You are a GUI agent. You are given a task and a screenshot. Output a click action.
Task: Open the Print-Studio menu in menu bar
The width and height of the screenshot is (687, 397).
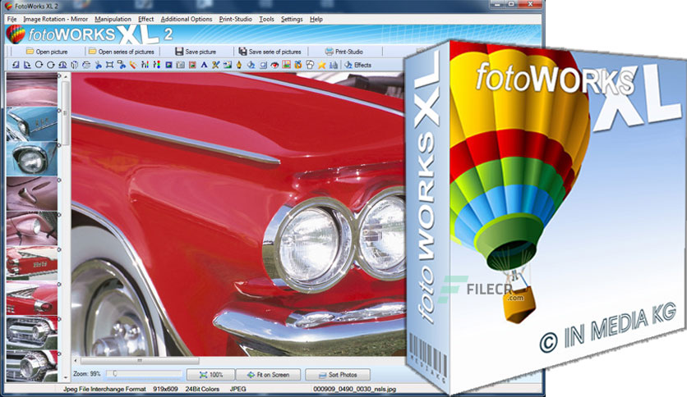tap(235, 19)
